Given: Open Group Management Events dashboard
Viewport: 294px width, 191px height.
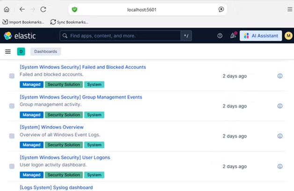Looking at the screenshot, I should tap(81, 97).
